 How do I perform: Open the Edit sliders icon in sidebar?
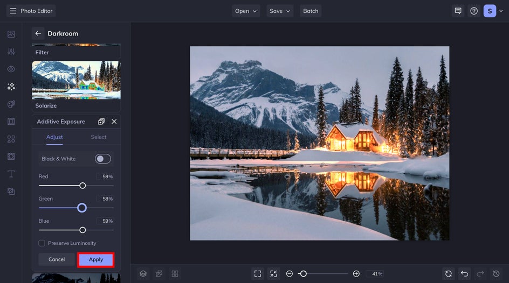11,52
